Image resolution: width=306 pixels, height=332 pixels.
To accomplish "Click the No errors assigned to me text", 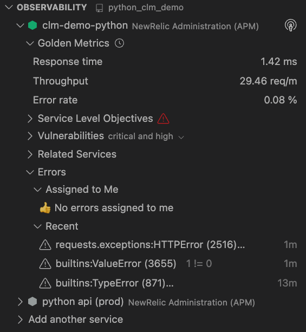I will (114, 208).
